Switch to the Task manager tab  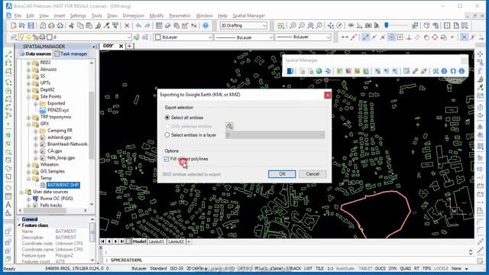click(71, 53)
